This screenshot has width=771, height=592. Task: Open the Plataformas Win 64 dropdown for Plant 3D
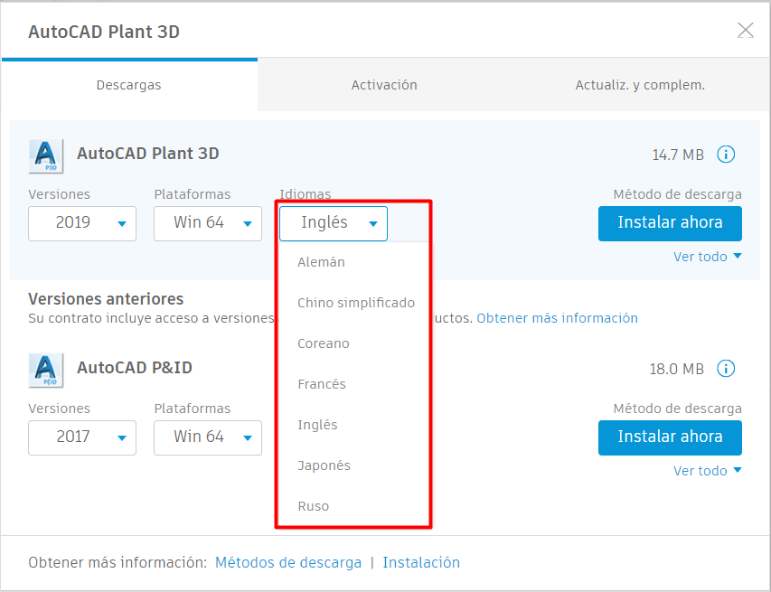coord(207,223)
